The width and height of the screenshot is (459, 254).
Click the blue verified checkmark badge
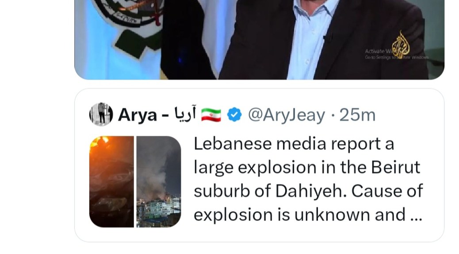(x=234, y=115)
